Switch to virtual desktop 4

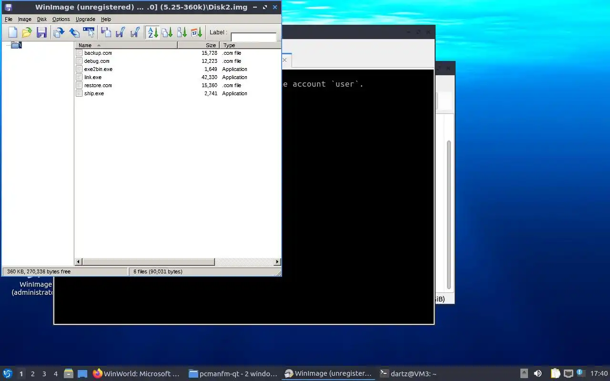click(55, 374)
